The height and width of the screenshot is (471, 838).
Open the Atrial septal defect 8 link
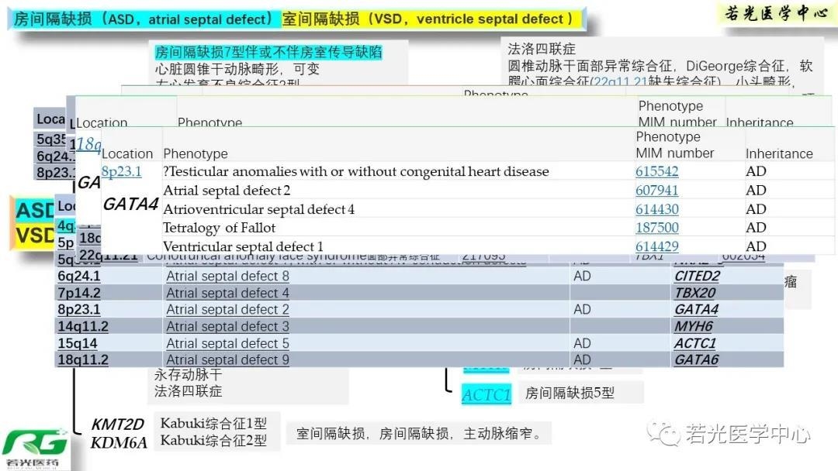[x=227, y=277]
